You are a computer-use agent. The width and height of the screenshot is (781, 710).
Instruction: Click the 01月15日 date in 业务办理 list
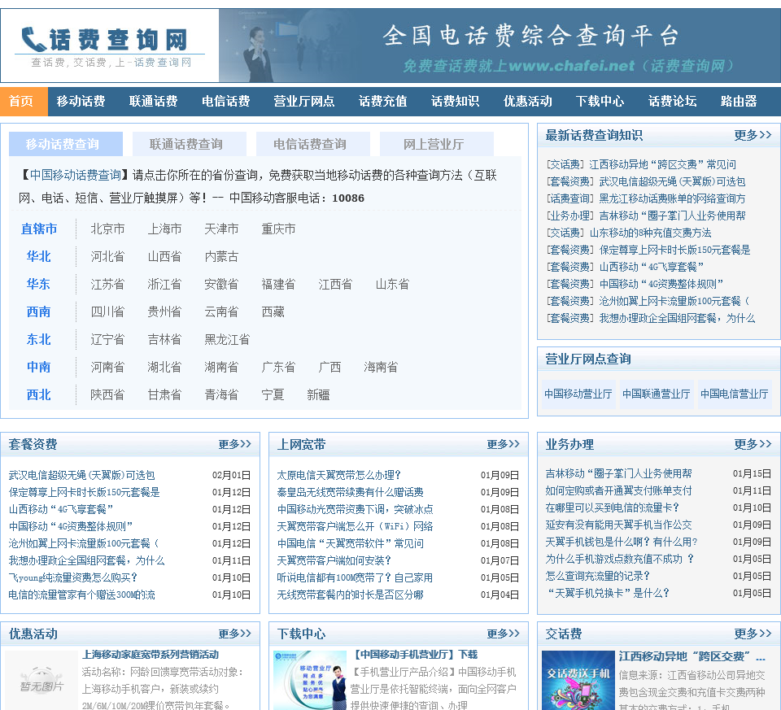[752, 473]
